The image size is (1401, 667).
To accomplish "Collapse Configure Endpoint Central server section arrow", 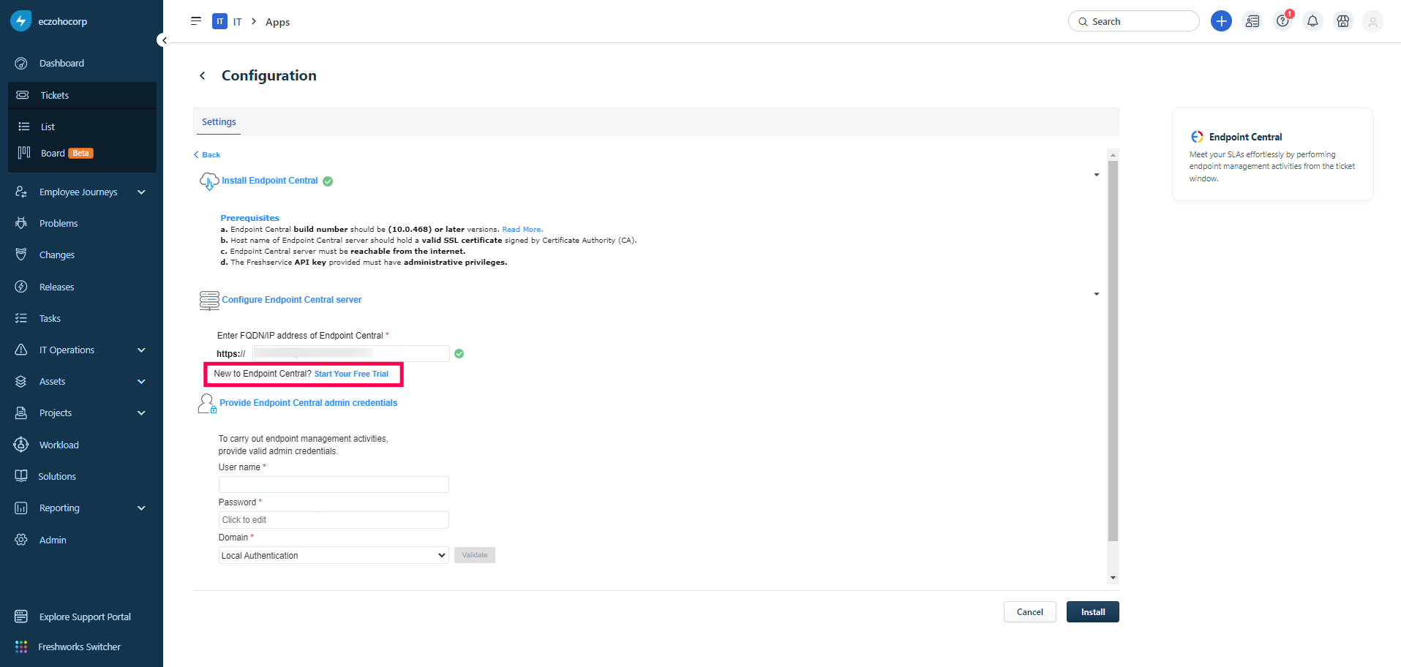I will 1097,294.
